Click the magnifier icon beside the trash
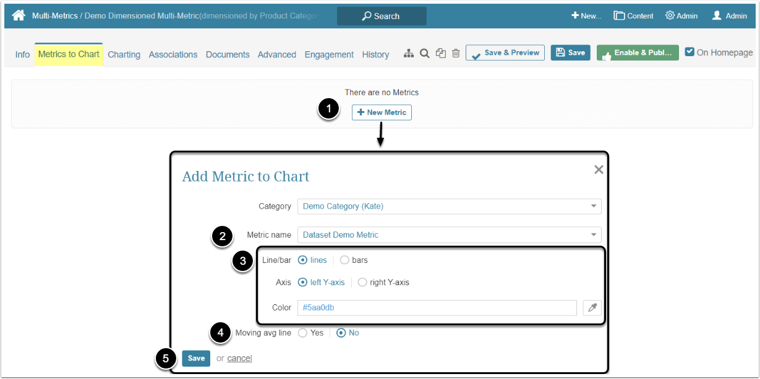The image size is (760, 379). click(x=424, y=54)
